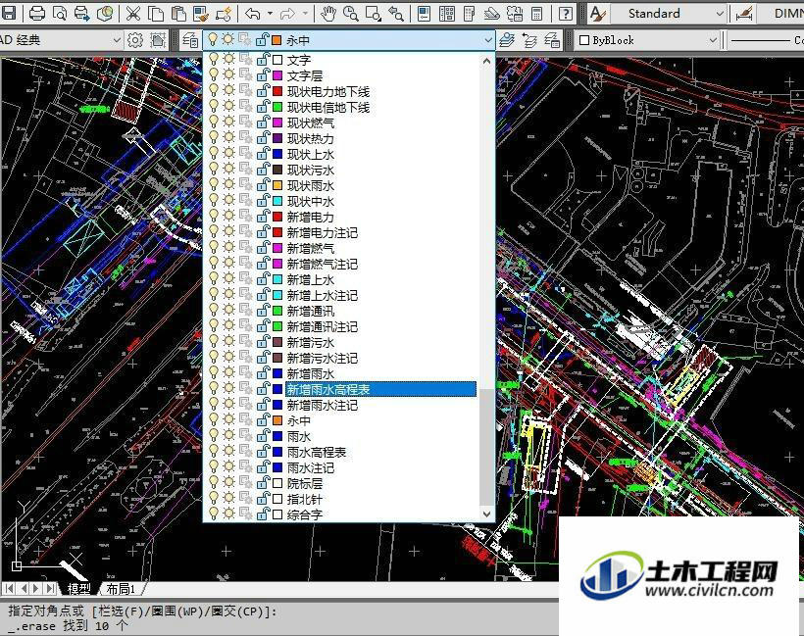Freeze the 现状上水 layer via sun icon

tap(228, 154)
